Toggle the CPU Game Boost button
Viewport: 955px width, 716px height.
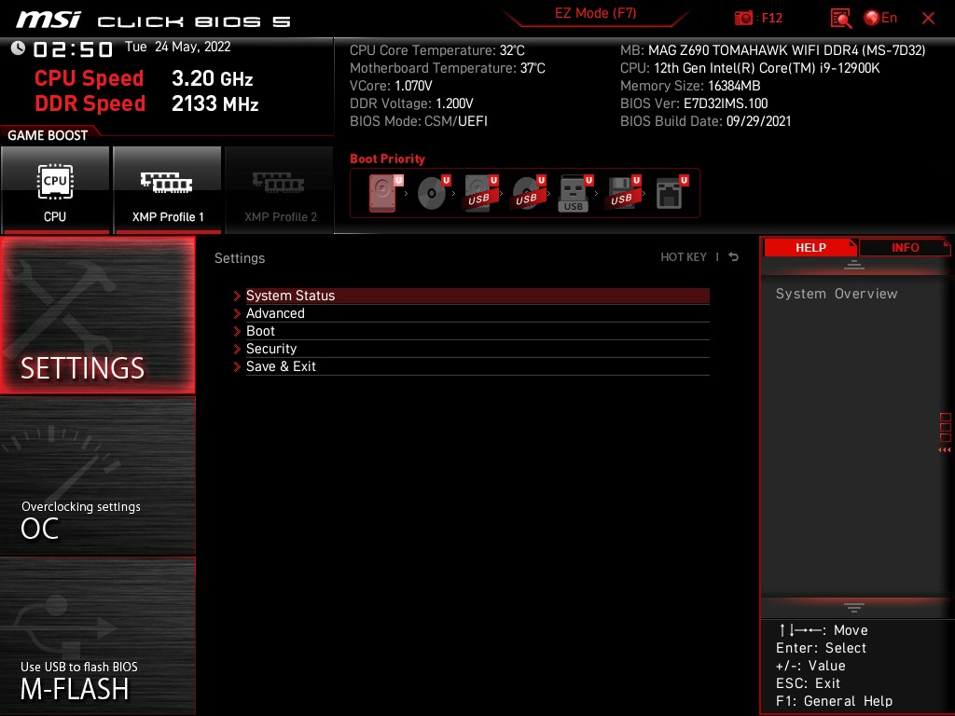[x=55, y=190]
